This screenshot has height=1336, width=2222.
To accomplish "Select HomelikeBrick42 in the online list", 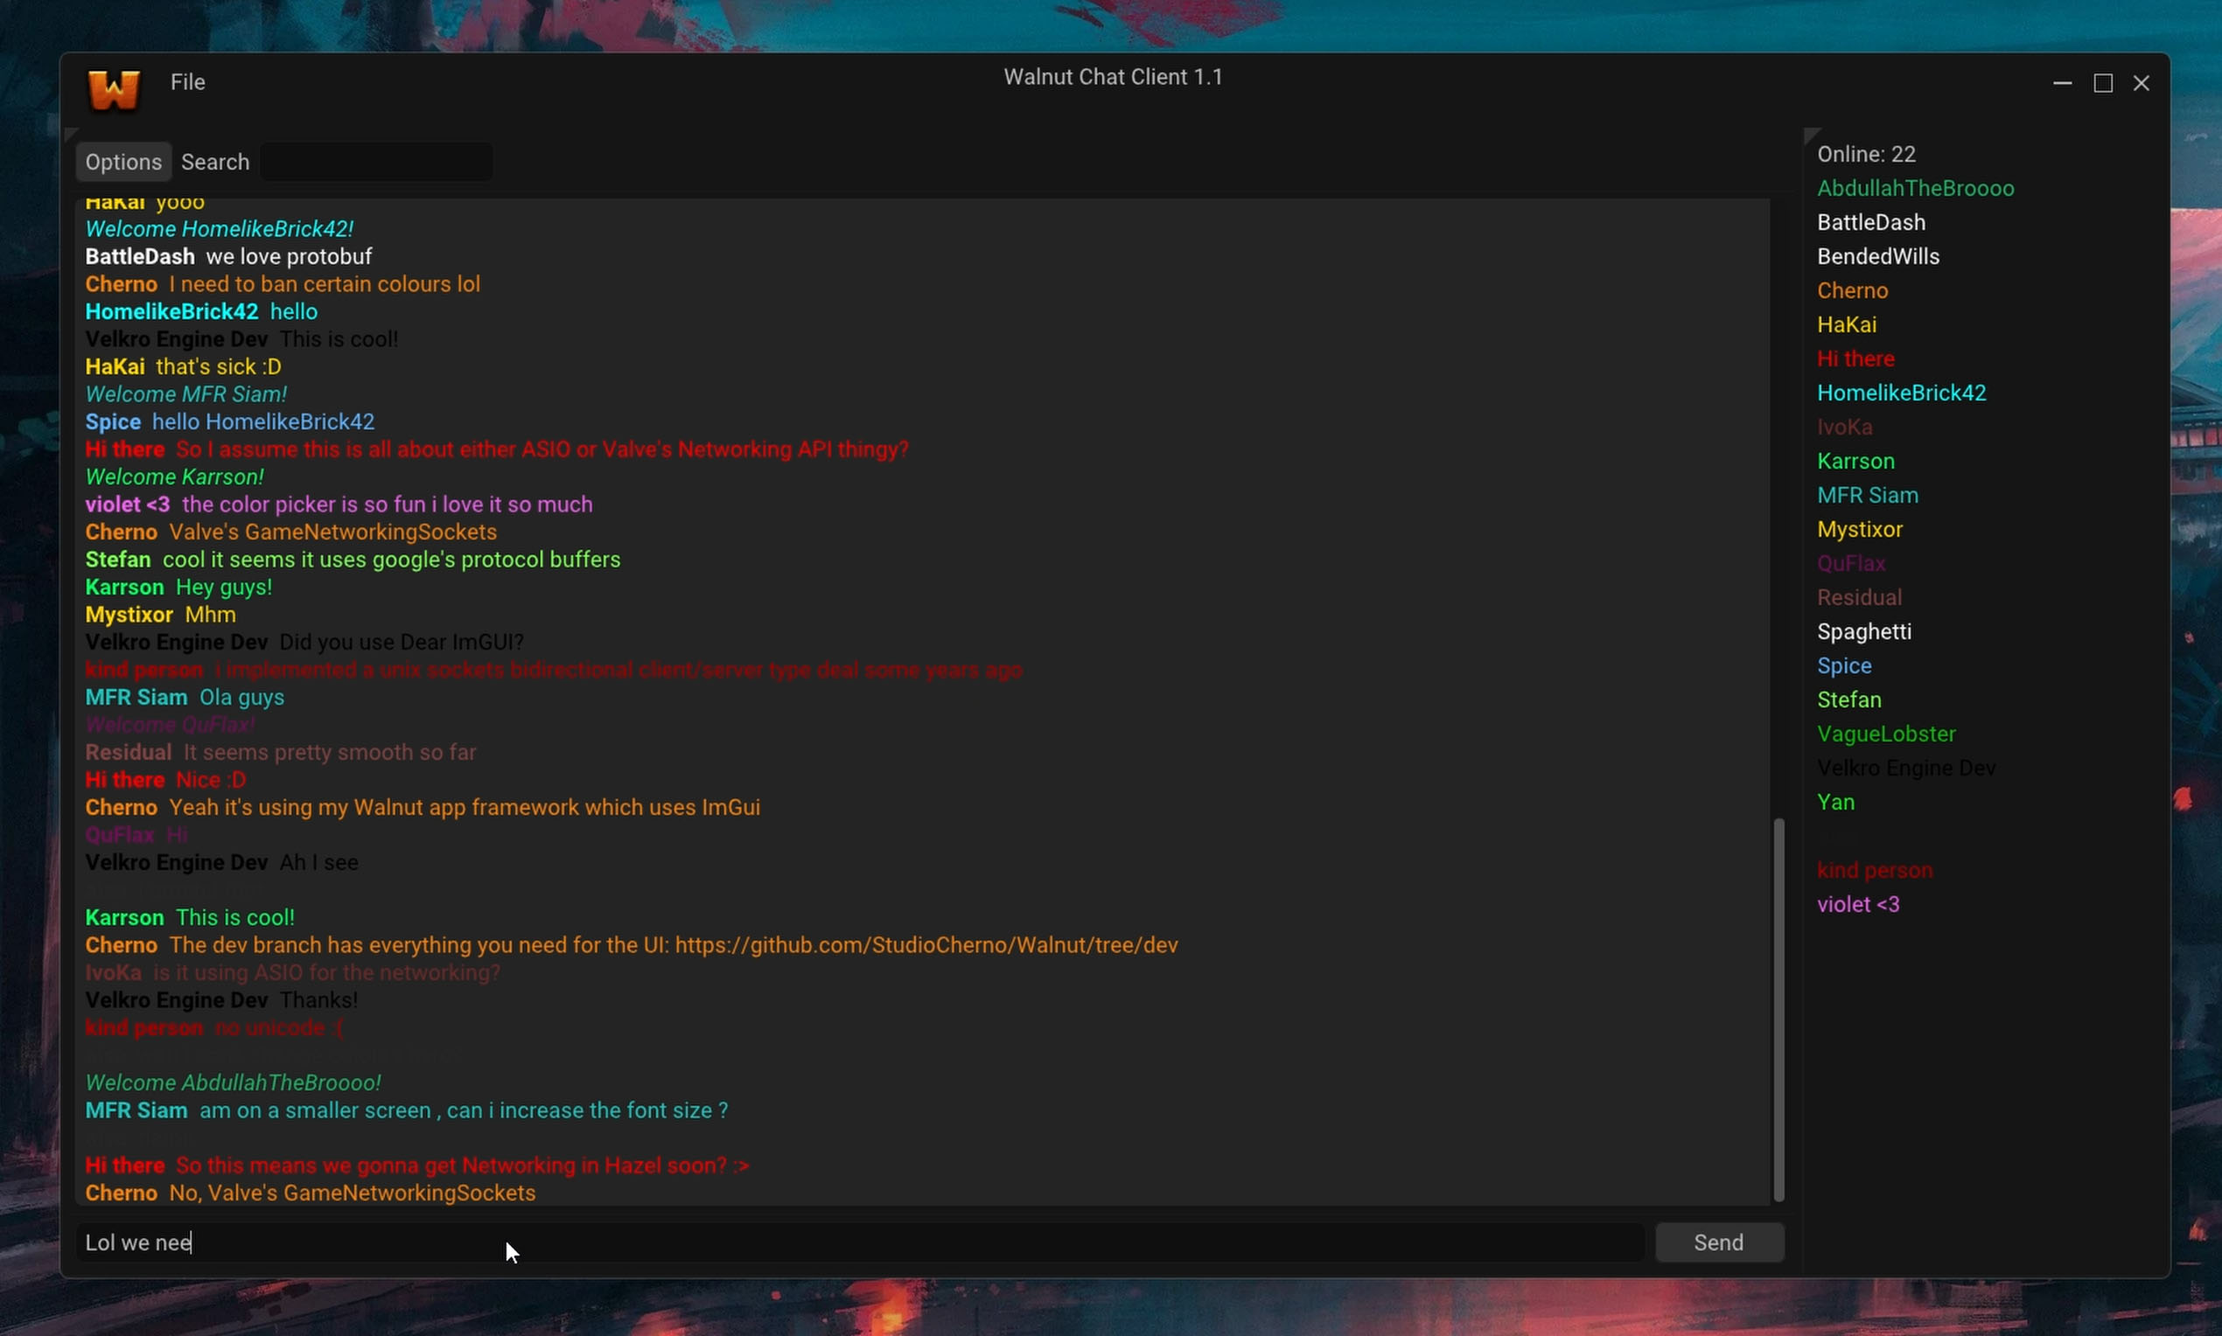I will [1900, 393].
